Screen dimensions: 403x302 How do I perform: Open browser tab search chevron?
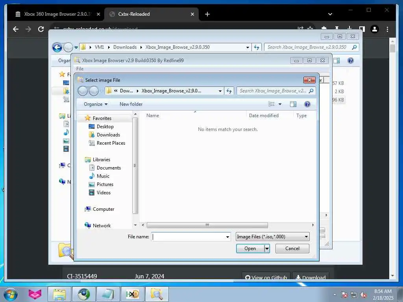click(330, 14)
